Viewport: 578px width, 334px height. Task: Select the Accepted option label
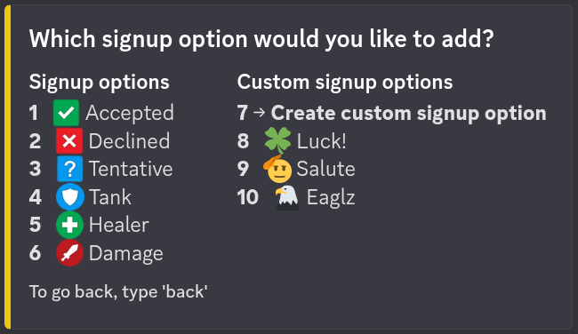[130, 113]
